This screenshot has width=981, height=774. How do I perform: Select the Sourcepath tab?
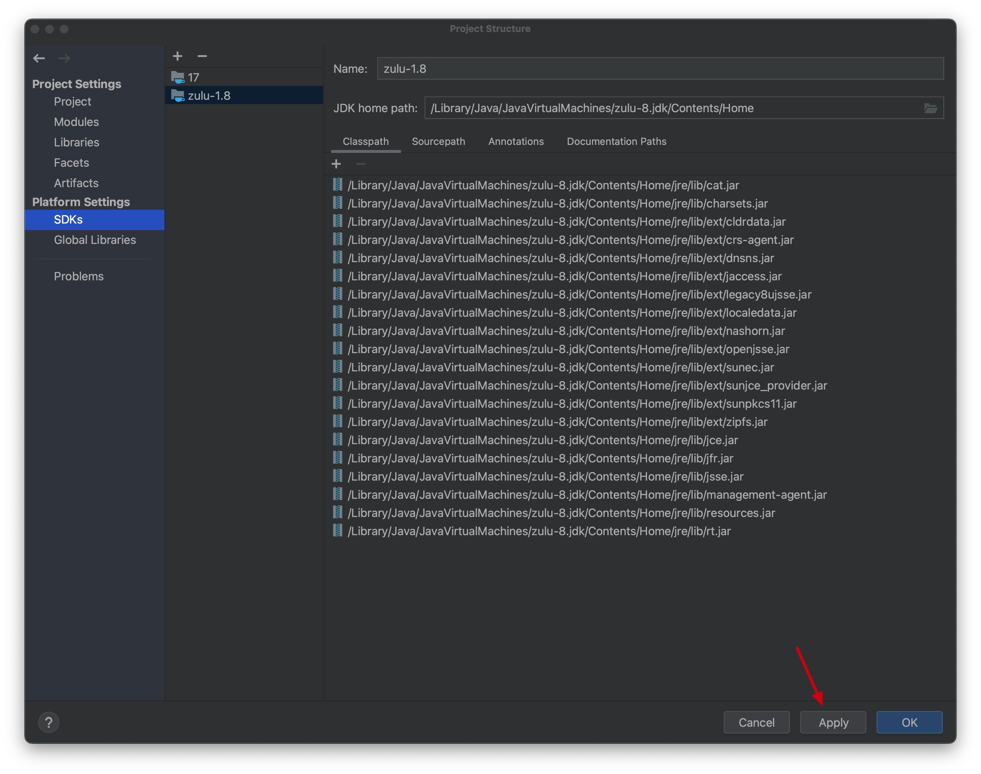(x=440, y=142)
